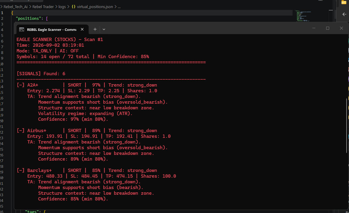Click the "[SIGNALS] Found: 6" line

41,74
